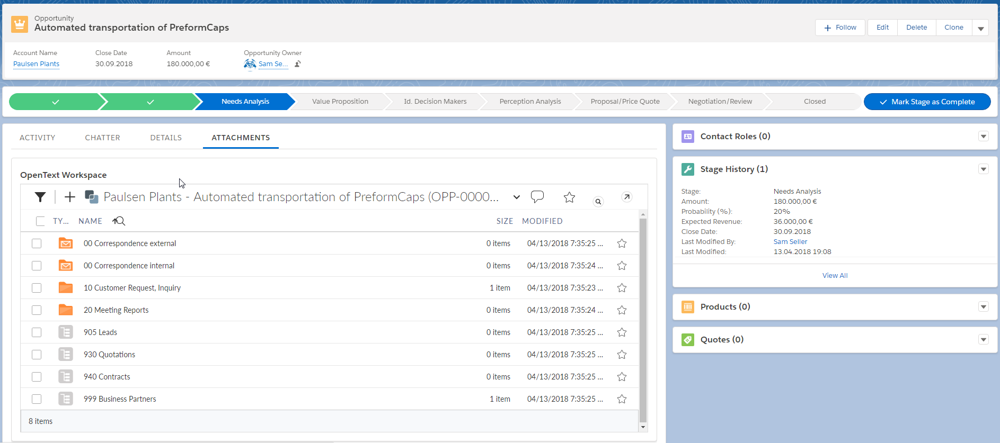Star the 930 Quotations row
Image resolution: width=1000 pixels, height=443 pixels.
pyautogui.click(x=622, y=355)
